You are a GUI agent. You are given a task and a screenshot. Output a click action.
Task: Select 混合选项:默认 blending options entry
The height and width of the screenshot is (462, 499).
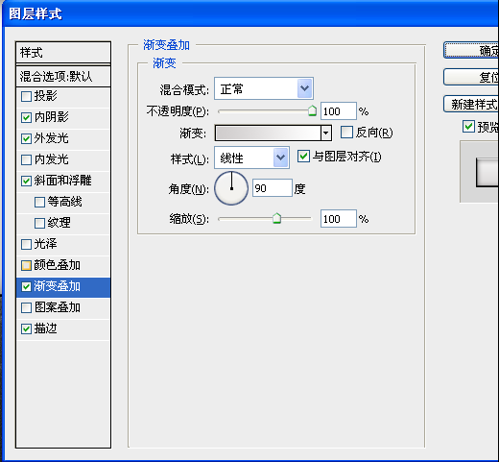pos(63,77)
